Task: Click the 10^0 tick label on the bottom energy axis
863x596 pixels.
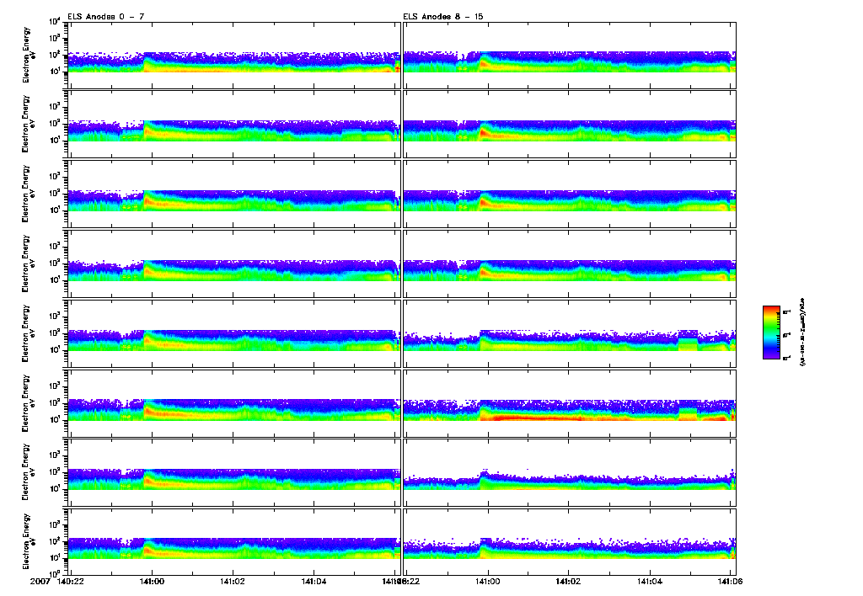Action: 55,573
